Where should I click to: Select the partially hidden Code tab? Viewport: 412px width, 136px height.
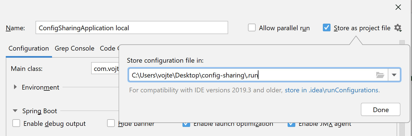108,49
